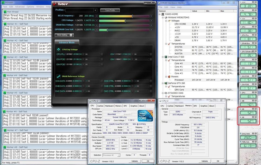The height and width of the screenshot is (165, 261).
Task: Open the Advanced menu in Prime95
Action: 20,7
